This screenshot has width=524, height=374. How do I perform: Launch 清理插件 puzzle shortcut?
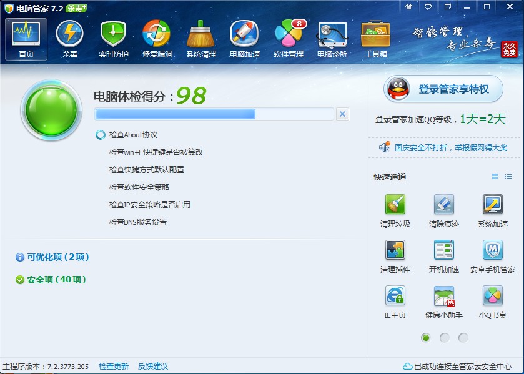click(395, 257)
